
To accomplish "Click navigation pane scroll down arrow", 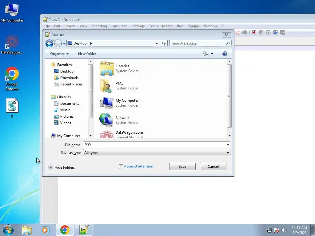I will [x=90, y=136].
